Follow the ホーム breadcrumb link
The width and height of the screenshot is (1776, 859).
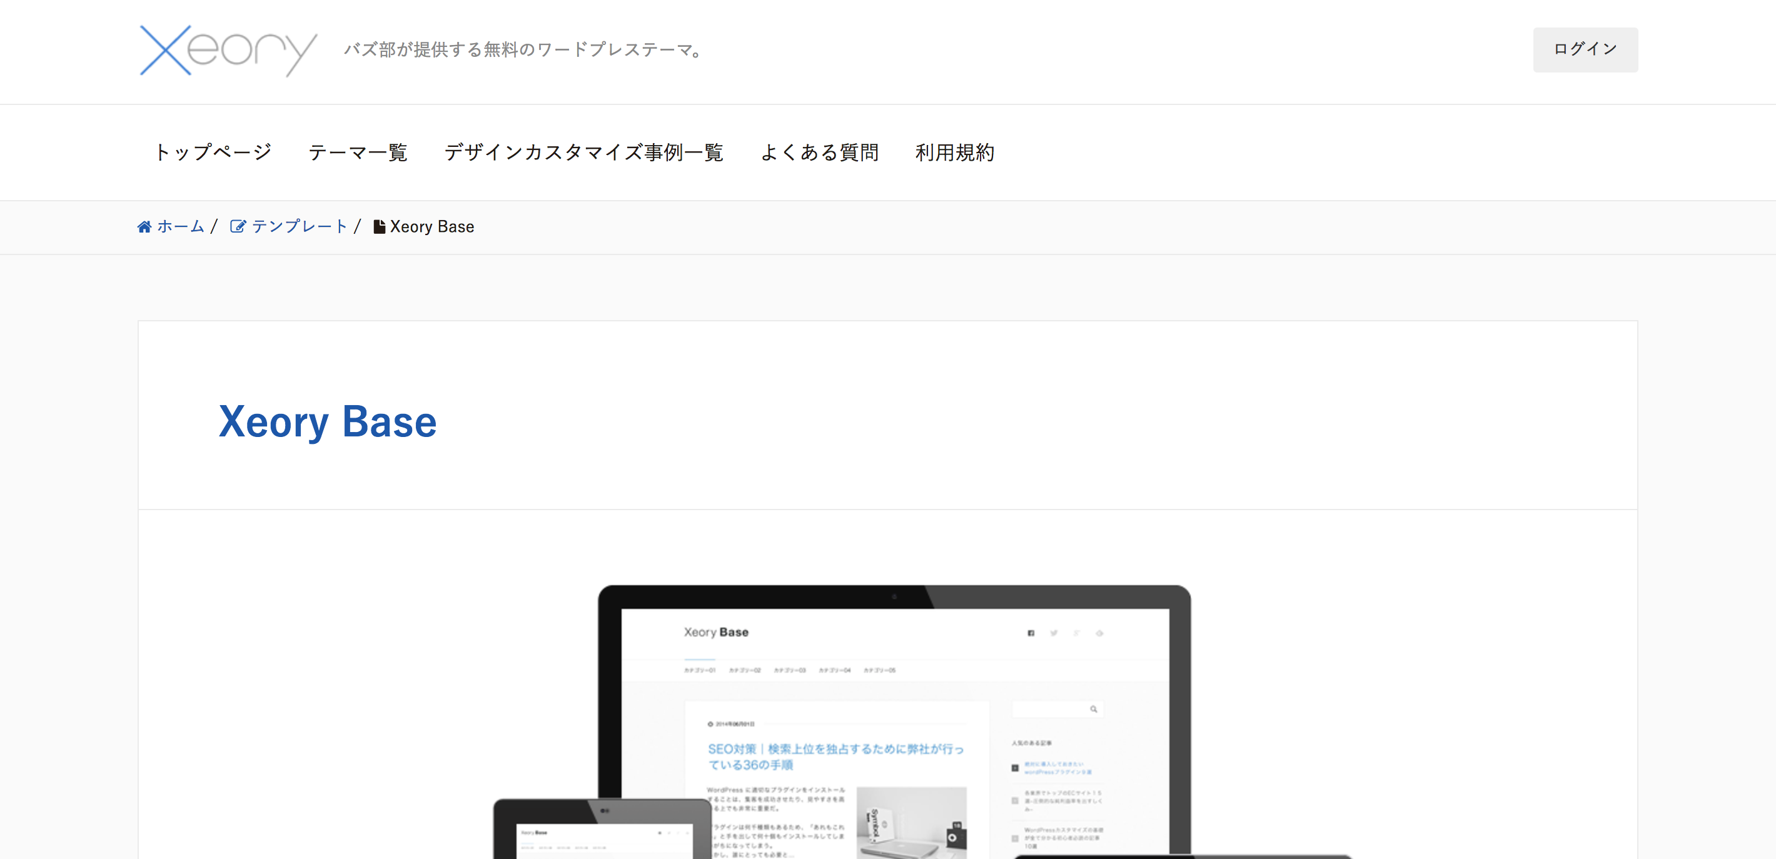pos(181,227)
